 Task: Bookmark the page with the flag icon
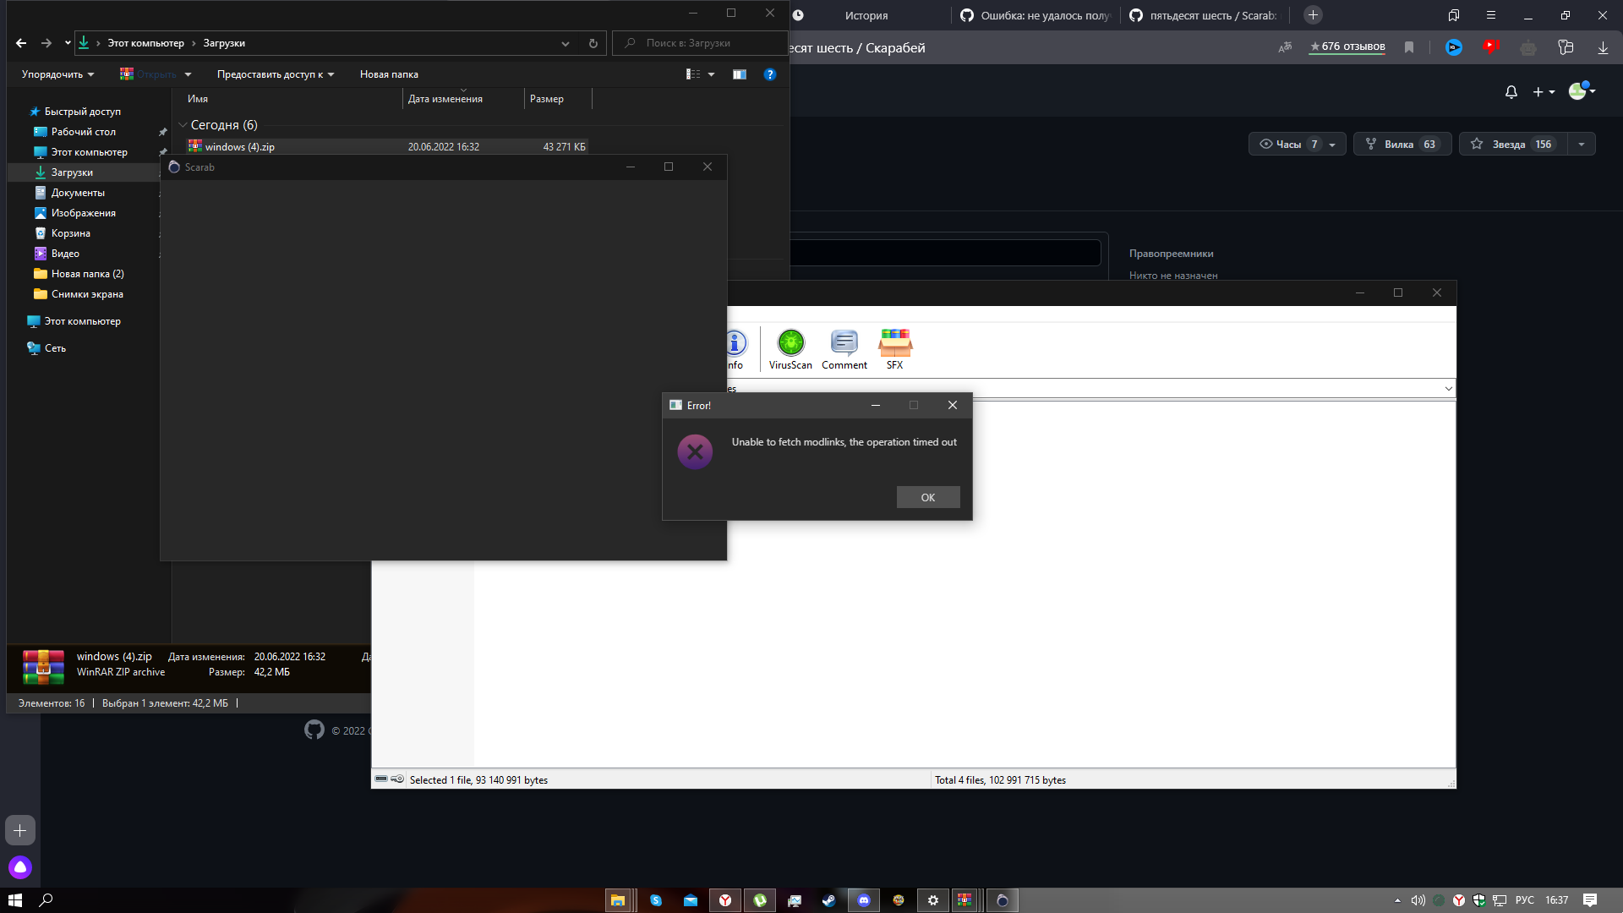point(1409,48)
